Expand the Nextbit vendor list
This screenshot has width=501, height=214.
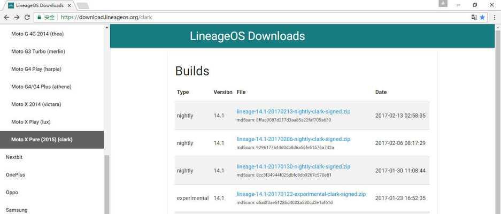tap(14, 157)
